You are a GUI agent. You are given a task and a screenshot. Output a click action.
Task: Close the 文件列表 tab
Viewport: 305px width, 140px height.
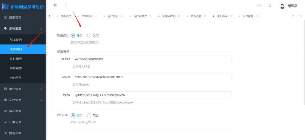(x=96, y=16)
